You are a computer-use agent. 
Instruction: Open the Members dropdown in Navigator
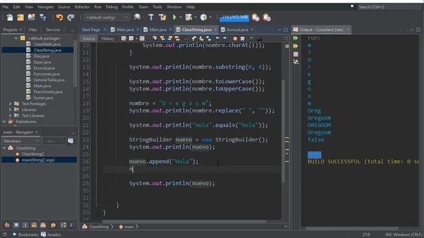21,141
